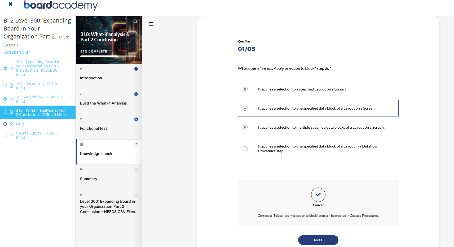Open the Functional test lesson
This screenshot has width=454, height=247.
point(109,127)
